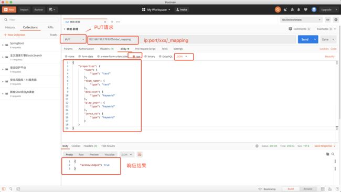This screenshot has width=341, height=192.
Task: Click the globe network icon beside Status
Action: point(257,146)
